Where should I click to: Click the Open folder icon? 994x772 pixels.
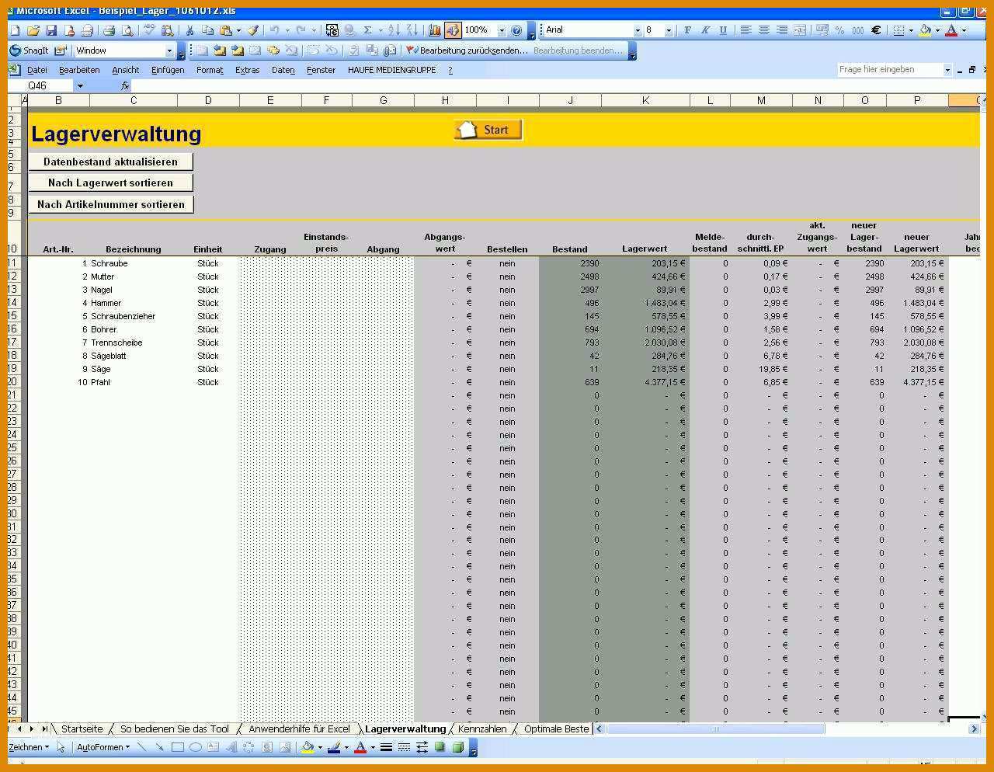tap(33, 30)
